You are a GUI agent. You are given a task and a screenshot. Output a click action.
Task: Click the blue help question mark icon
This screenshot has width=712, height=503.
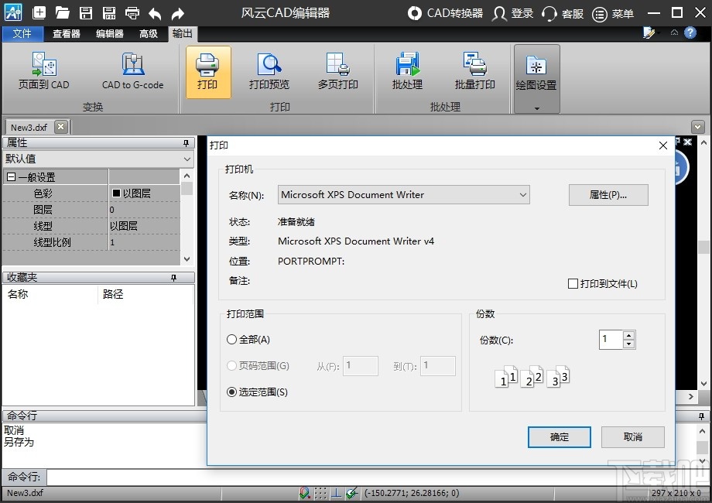pyautogui.click(x=690, y=33)
